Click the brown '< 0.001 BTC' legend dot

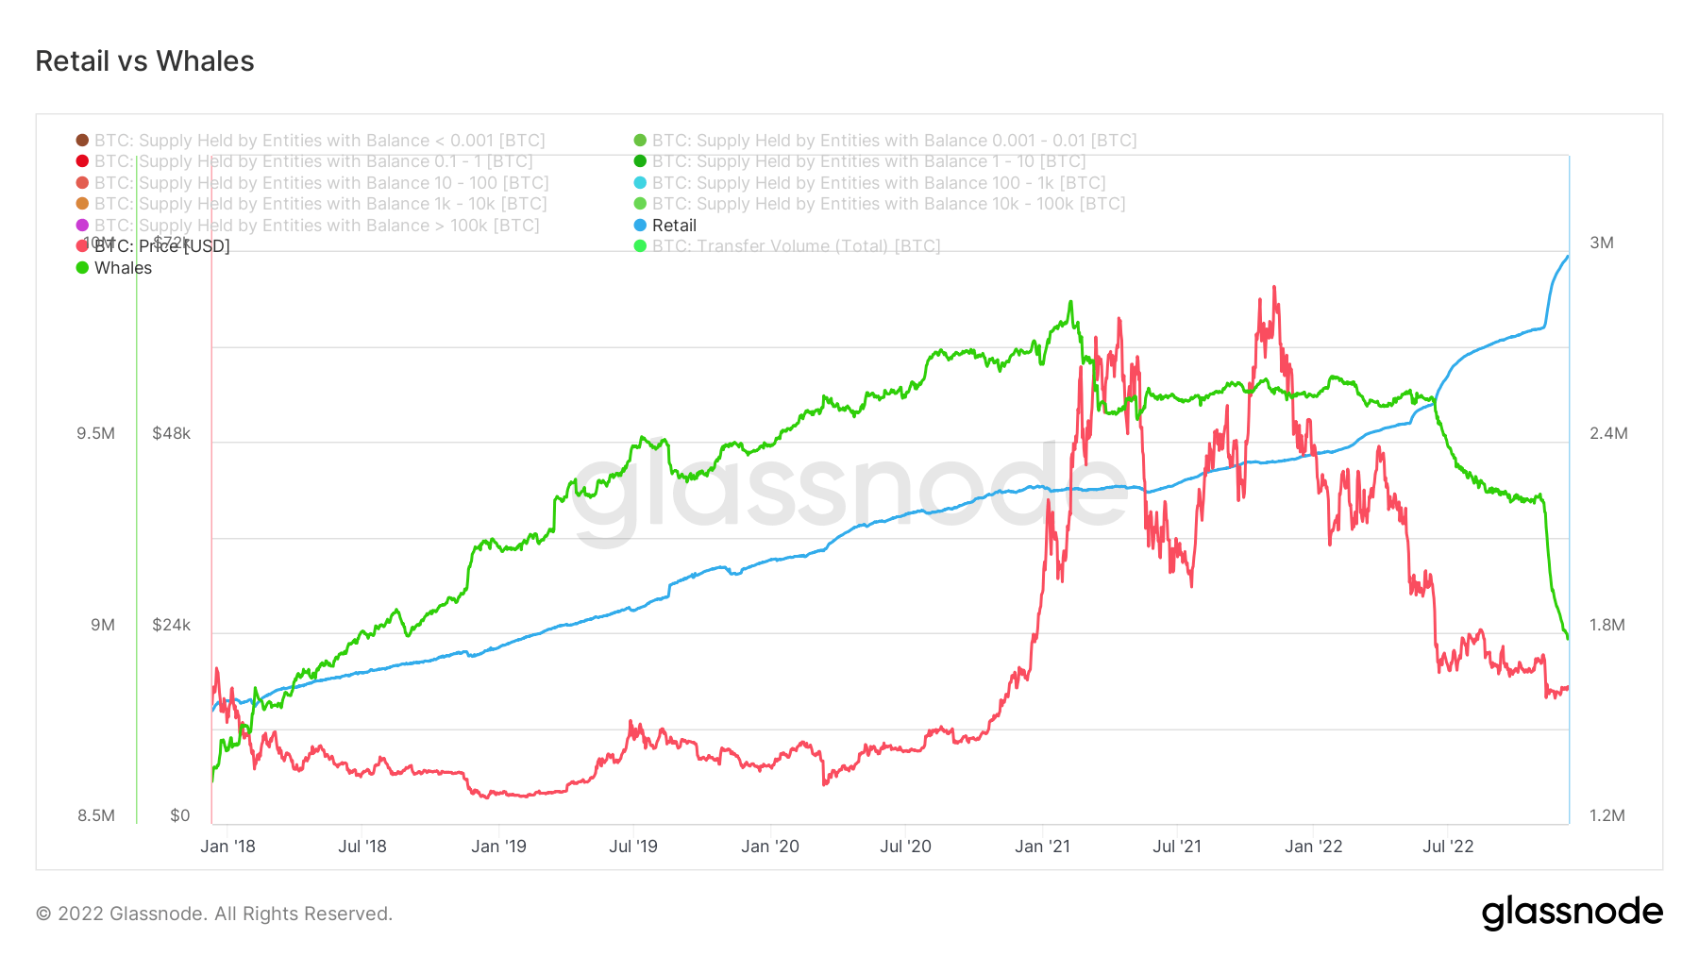82,141
